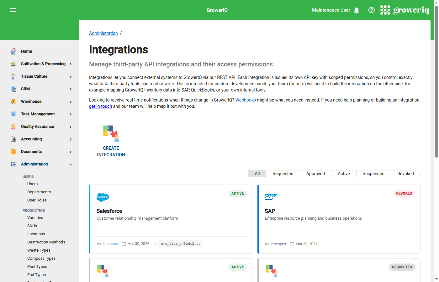Open the Home section in the sidebar
This screenshot has height=282, width=439.
click(26, 51)
